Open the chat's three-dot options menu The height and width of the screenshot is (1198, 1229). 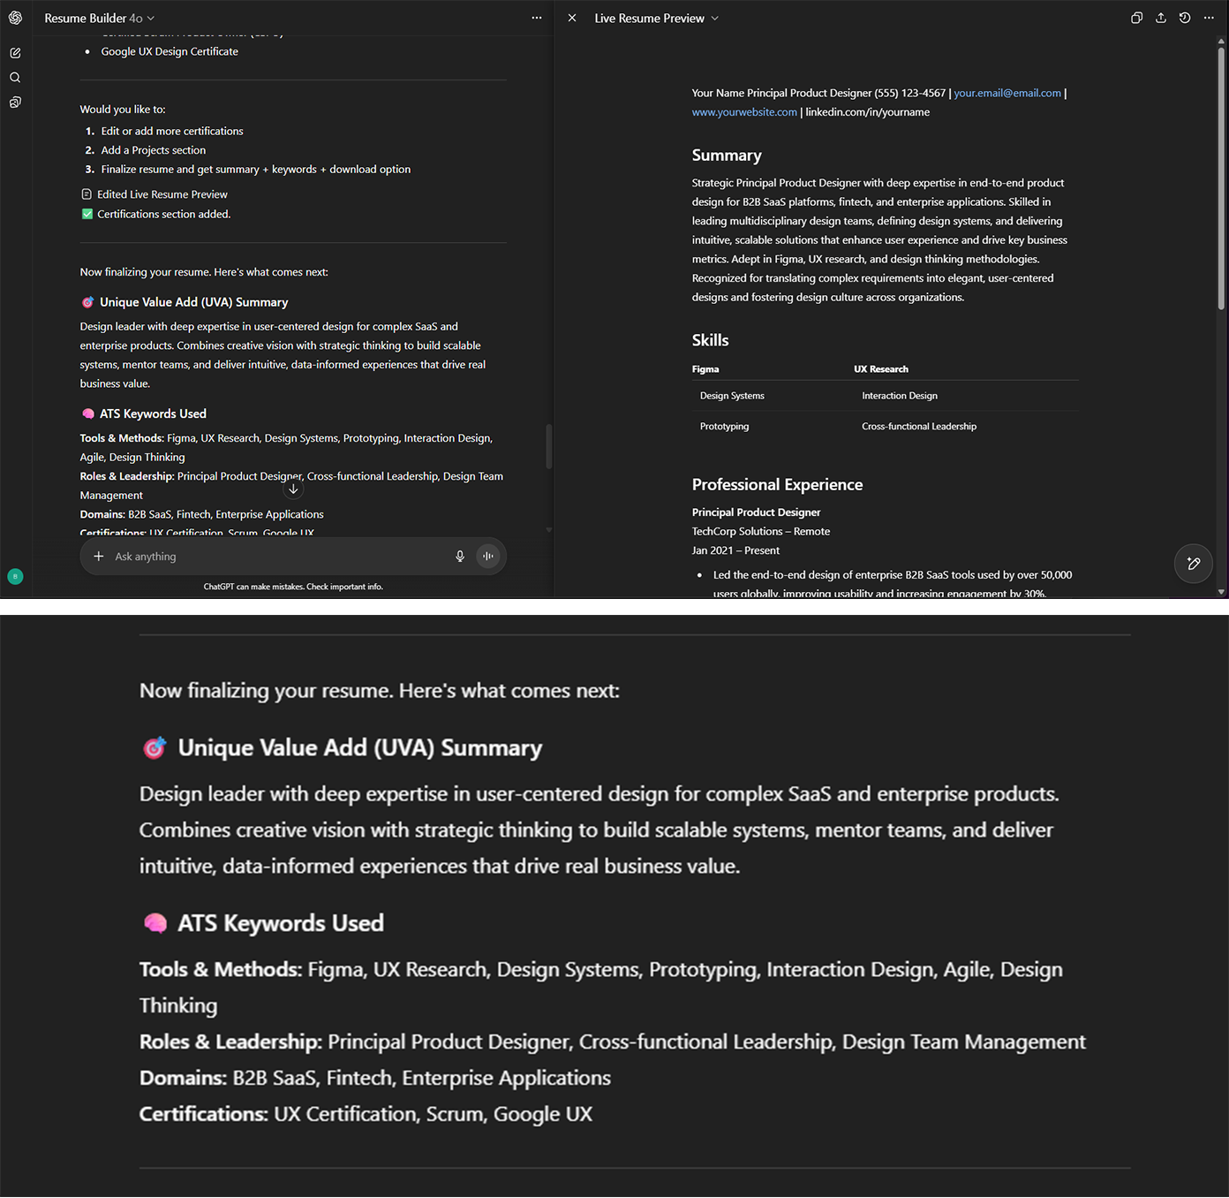point(536,18)
